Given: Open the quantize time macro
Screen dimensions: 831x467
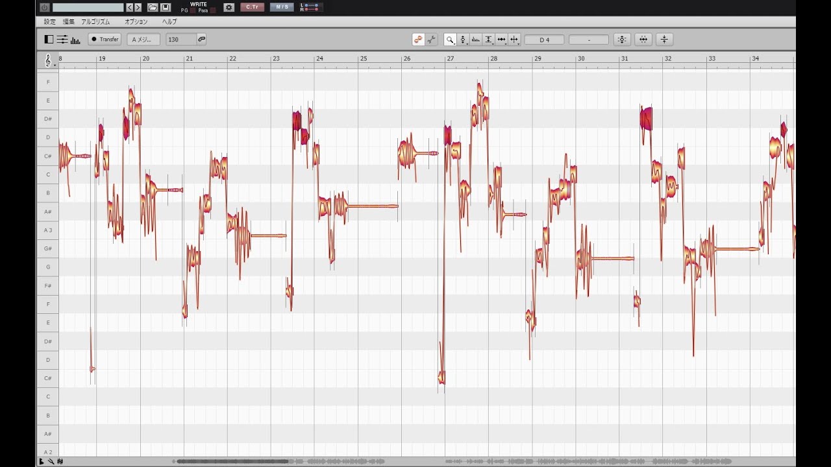Looking at the screenshot, I should [x=643, y=40].
